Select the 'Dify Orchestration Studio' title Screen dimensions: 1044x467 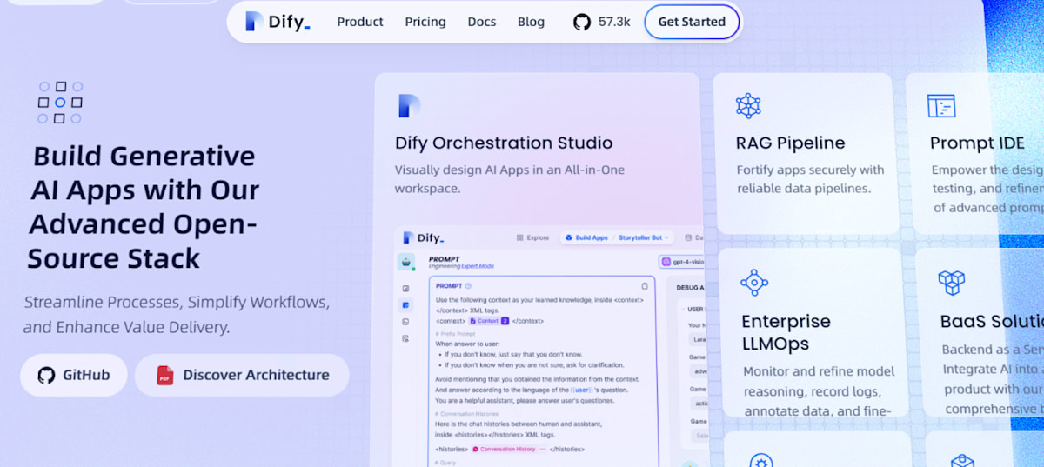504,143
